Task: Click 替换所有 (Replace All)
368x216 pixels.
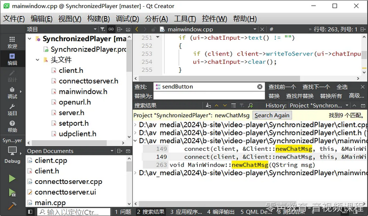Action: click(331, 96)
